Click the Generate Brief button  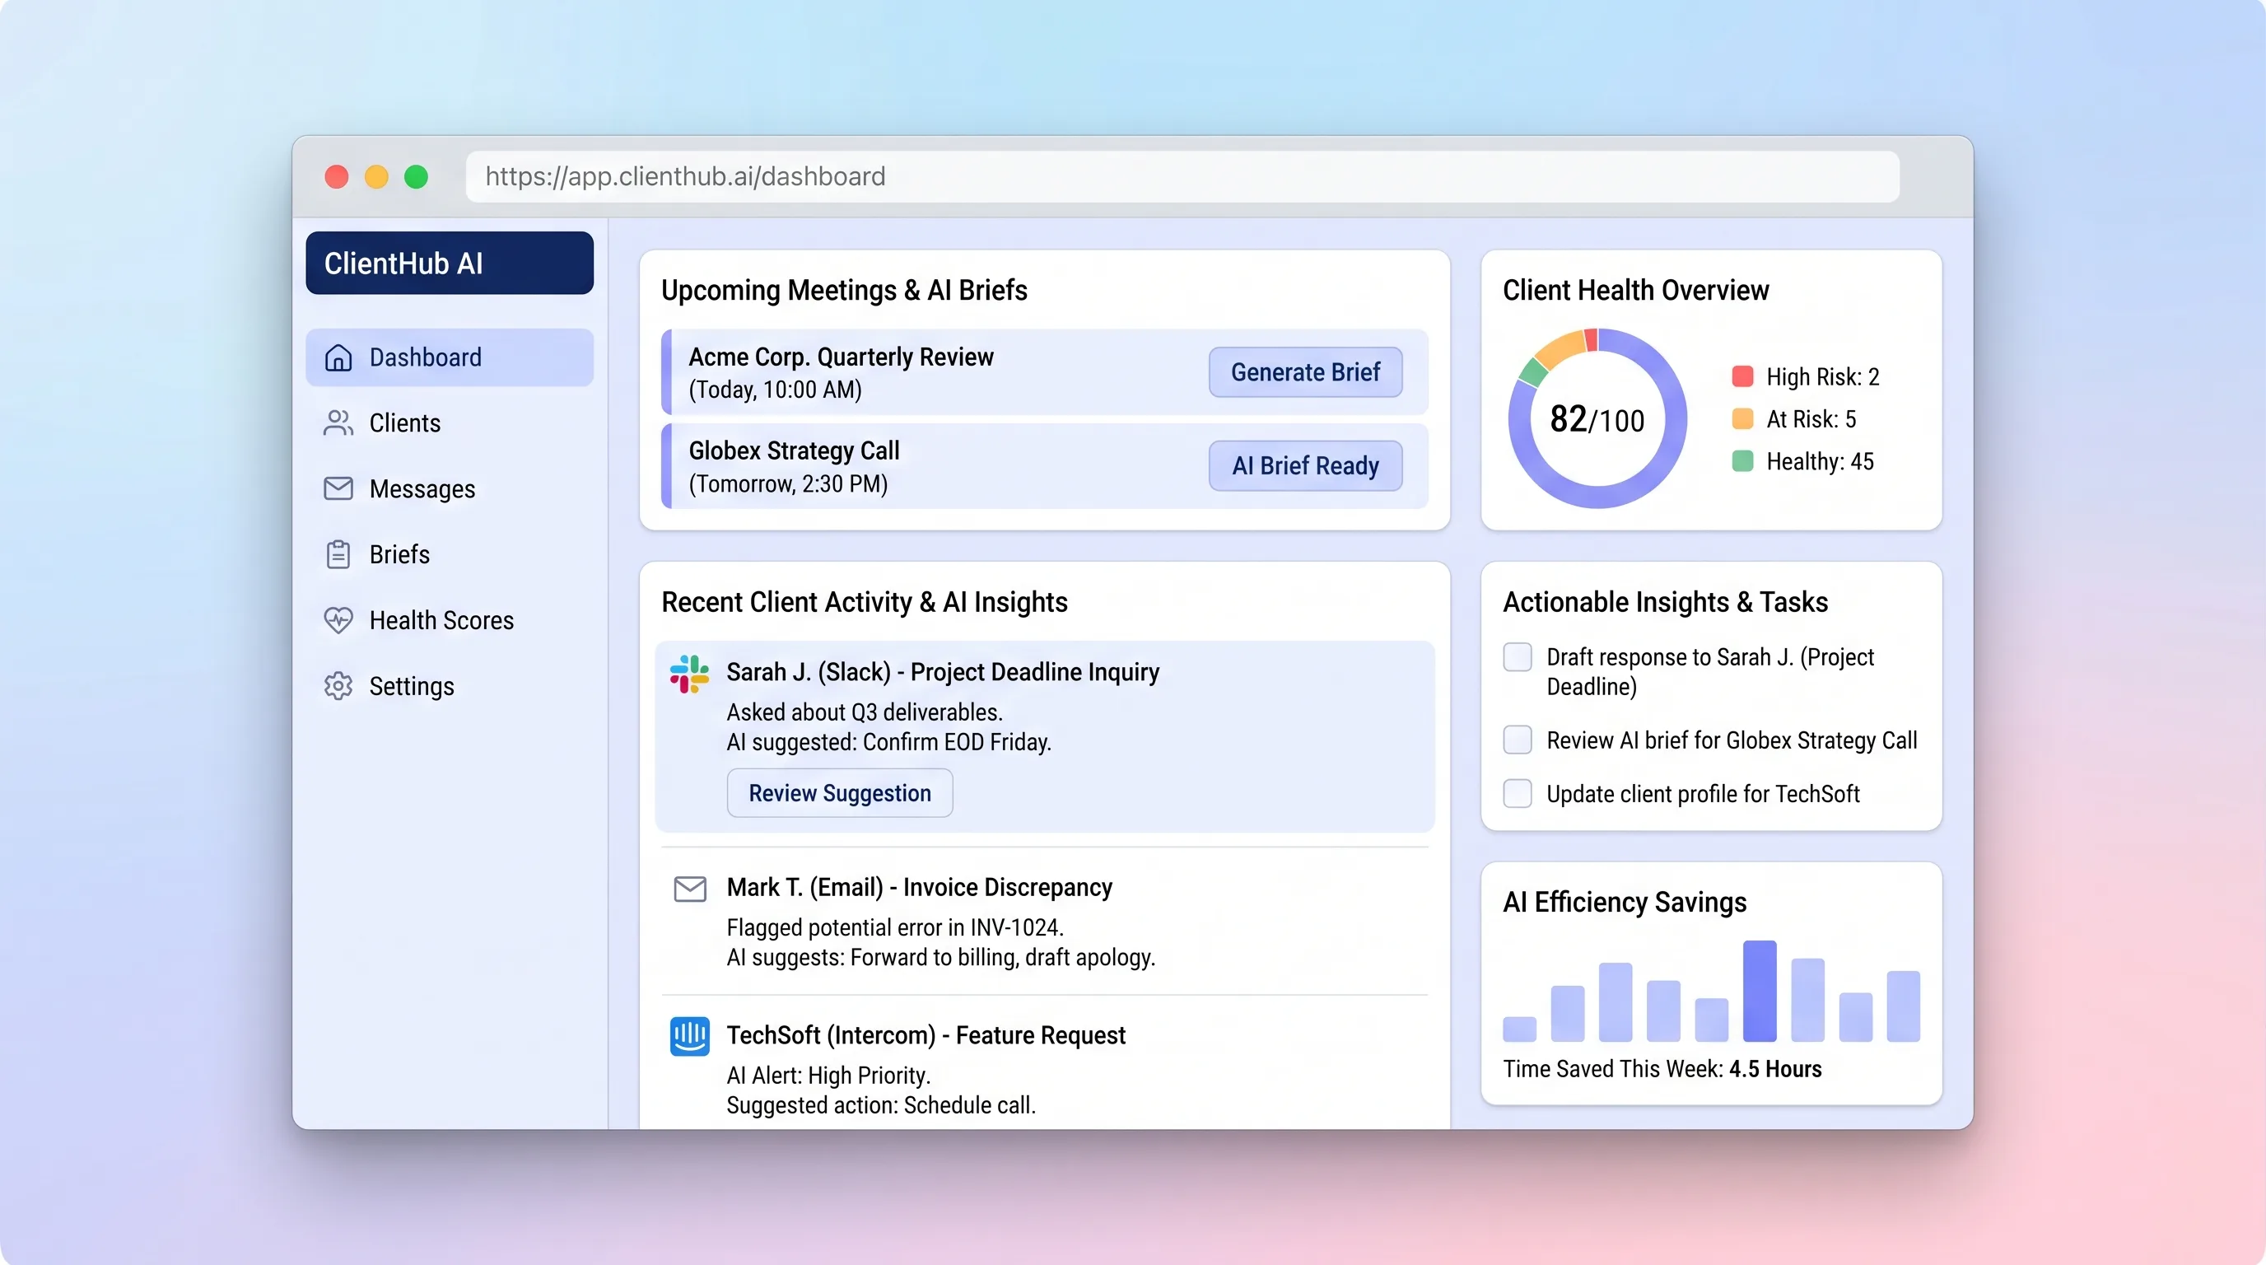pos(1305,372)
